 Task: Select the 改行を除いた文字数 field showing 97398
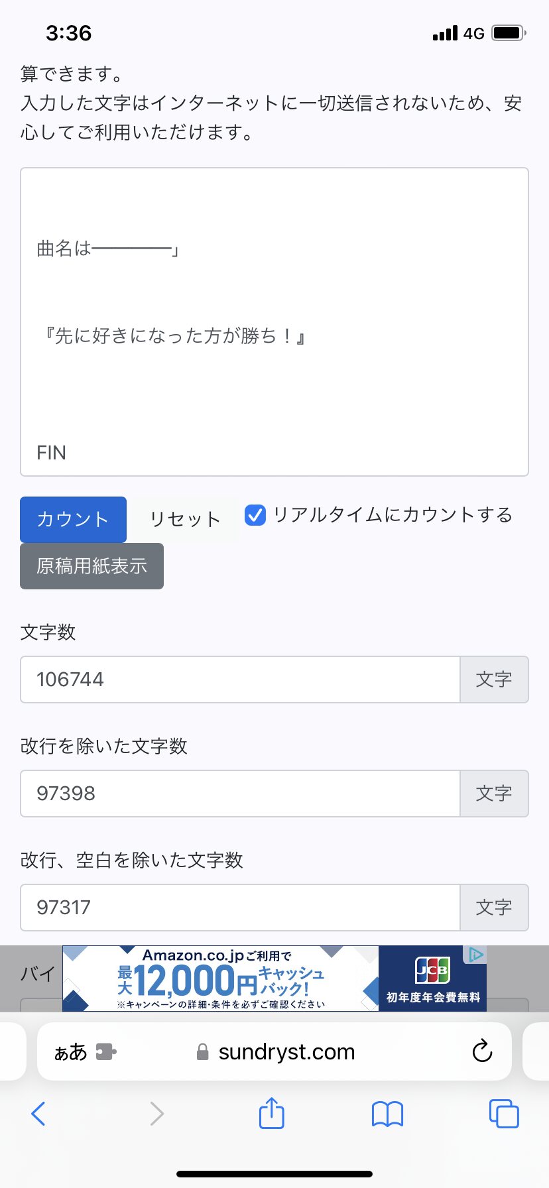[x=240, y=794]
